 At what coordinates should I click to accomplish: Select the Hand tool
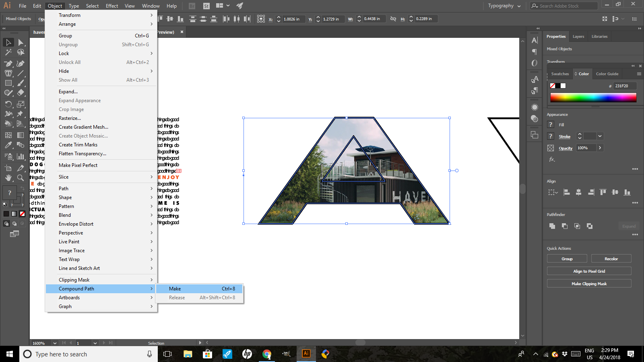[x=8, y=178]
